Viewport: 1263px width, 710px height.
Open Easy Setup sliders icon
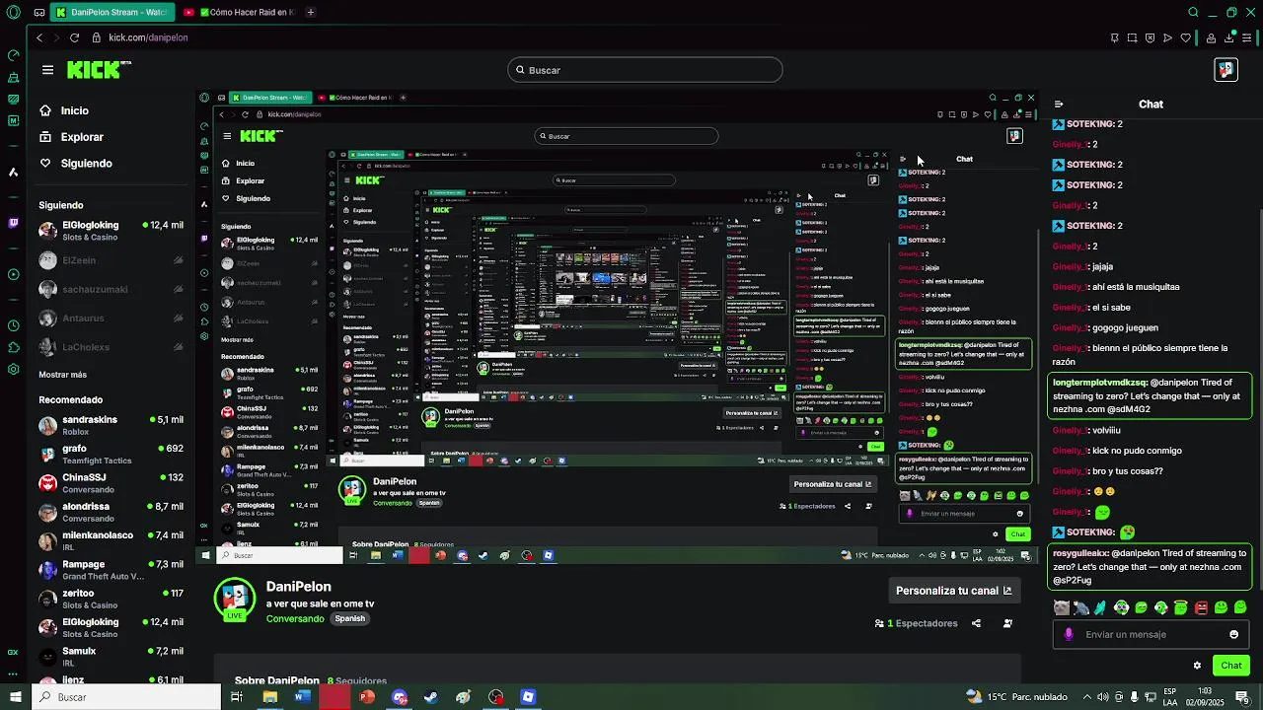pos(1248,38)
